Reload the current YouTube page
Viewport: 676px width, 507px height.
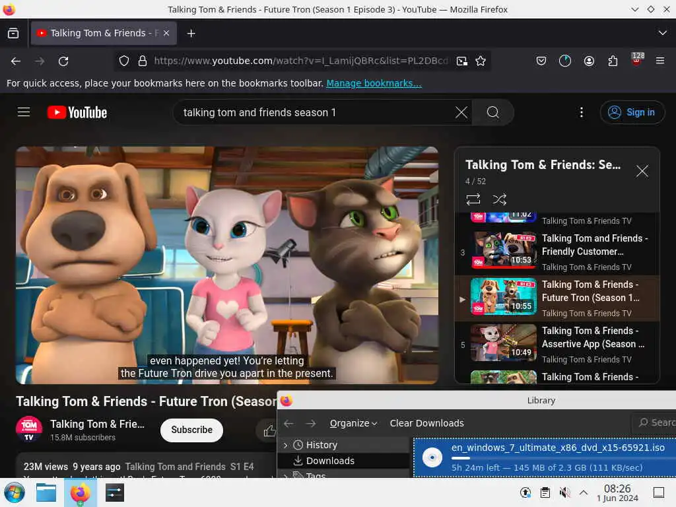[63, 61]
